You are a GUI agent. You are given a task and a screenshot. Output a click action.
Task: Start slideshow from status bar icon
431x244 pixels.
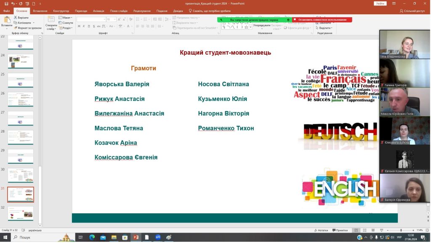[381, 230]
